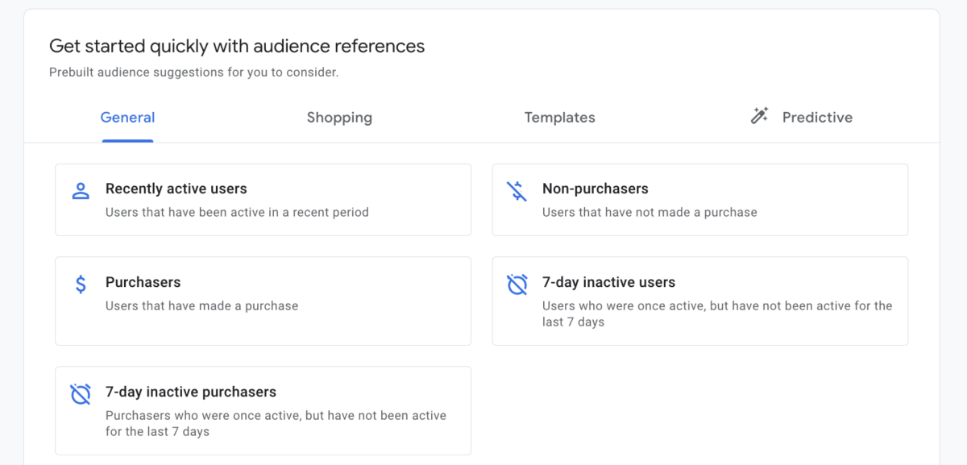Open the Purchasers audience card
Image resolution: width=967 pixels, height=465 pixels.
coord(264,301)
